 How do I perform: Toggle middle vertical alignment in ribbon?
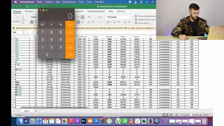[x=78, y=17]
